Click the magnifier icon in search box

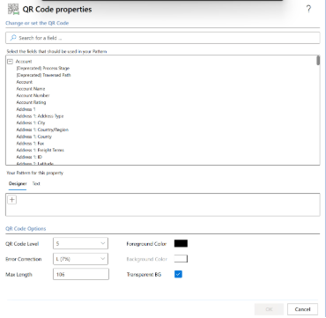(13, 38)
